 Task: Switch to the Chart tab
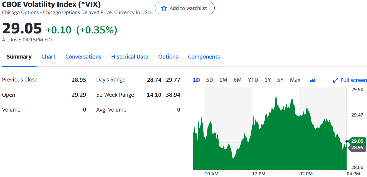pos(48,57)
